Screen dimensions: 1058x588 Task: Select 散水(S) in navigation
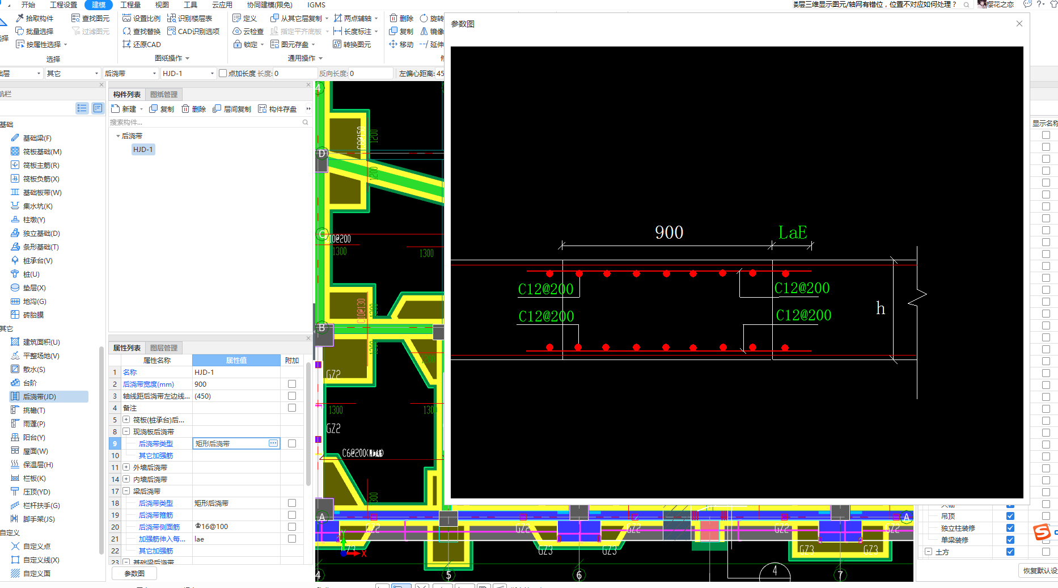(x=28, y=369)
